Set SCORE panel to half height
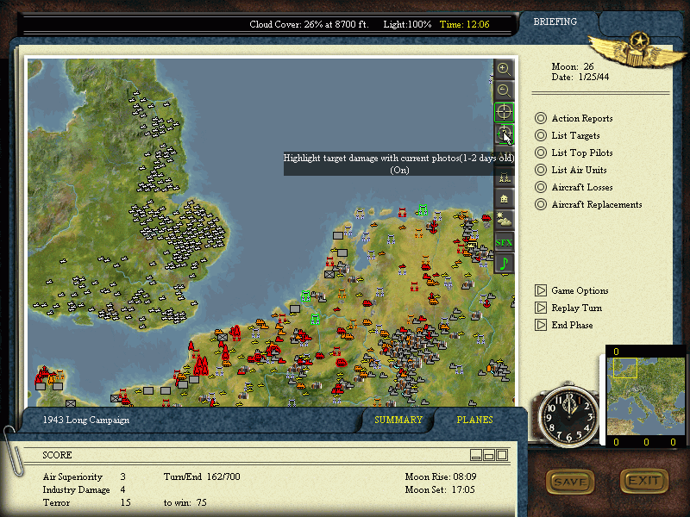The height and width of the screenshot is (517, 690). click(489, 455)
